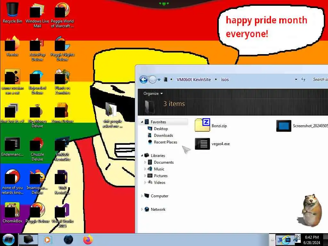
Task: Launch Plants vs Zombies desktop icon
Action: 62,82
